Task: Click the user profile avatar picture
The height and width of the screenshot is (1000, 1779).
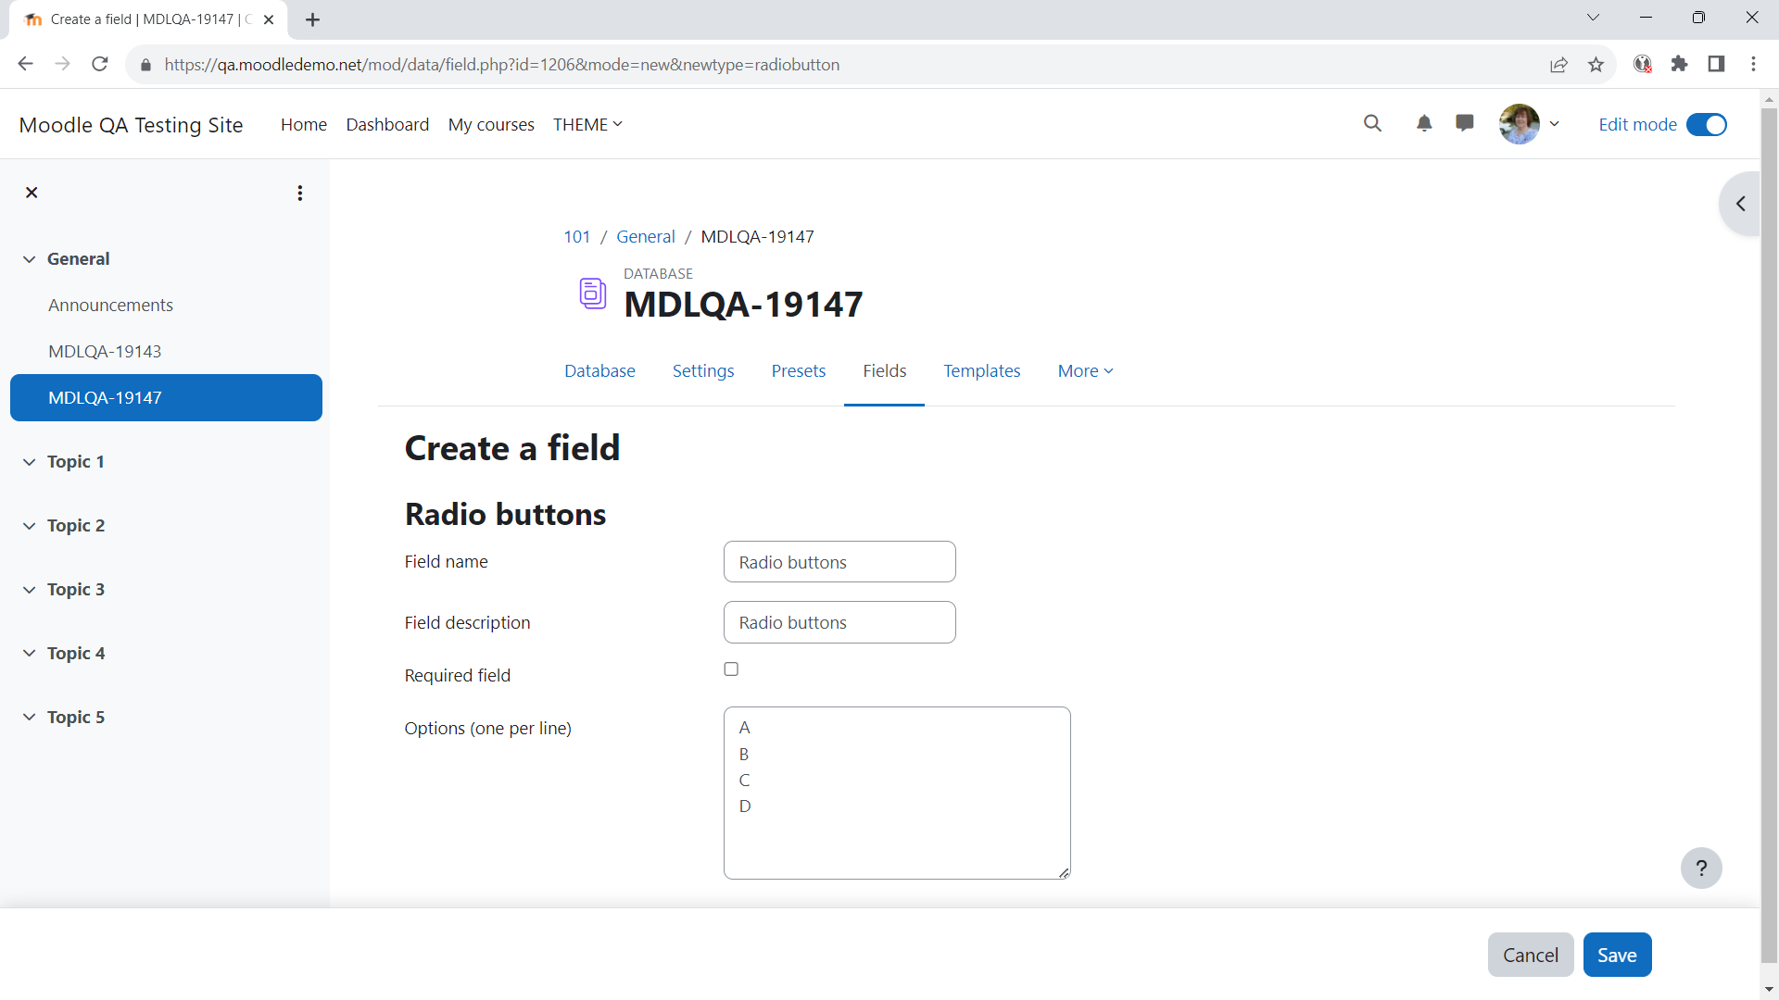Action: [x=1520, y=124]
